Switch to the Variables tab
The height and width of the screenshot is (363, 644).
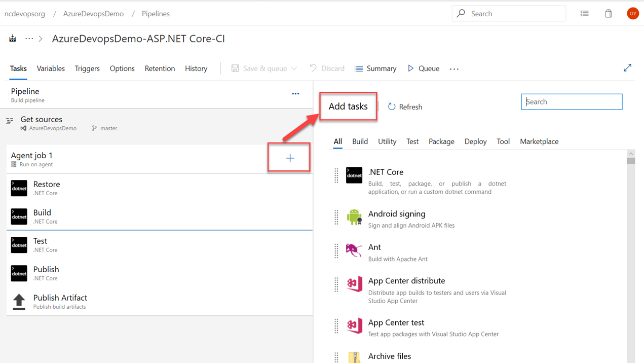[51, 68]
